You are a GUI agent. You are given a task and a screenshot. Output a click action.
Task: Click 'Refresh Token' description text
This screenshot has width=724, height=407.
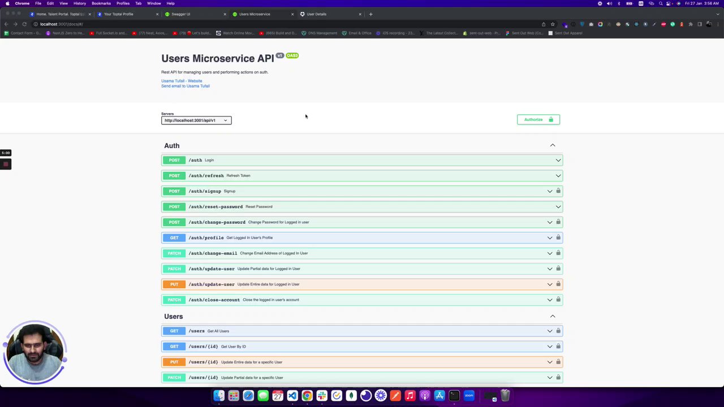point(238,176)
